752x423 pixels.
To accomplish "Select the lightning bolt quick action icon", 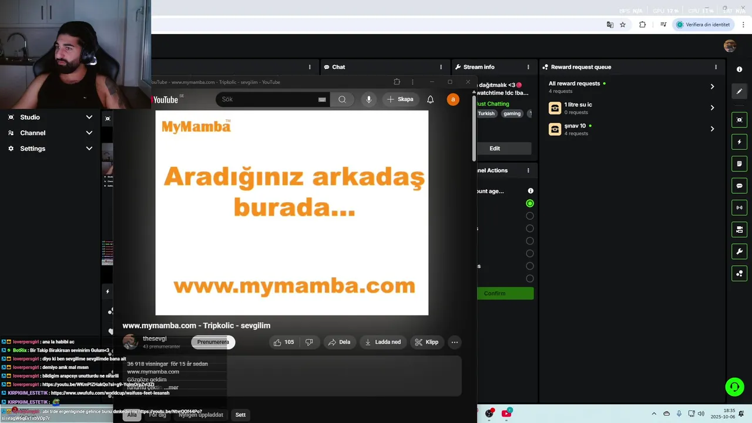I will (x=739, y=142).
